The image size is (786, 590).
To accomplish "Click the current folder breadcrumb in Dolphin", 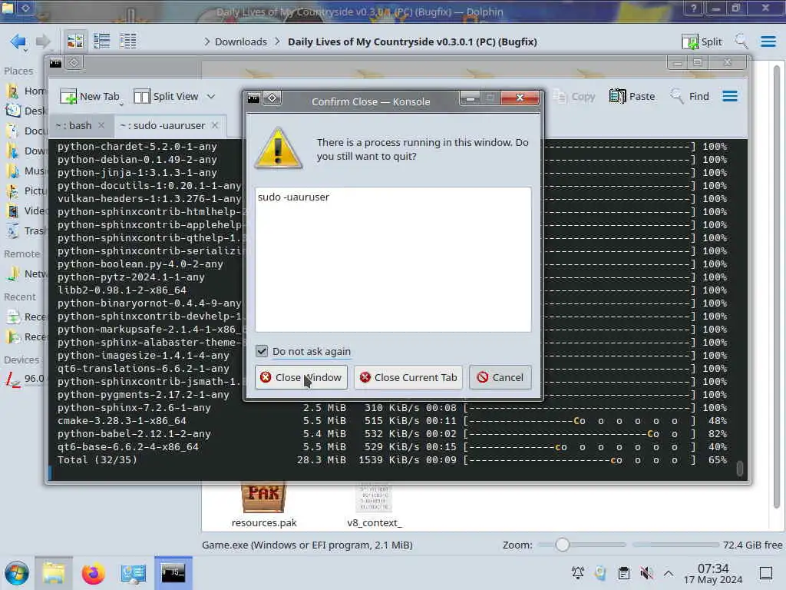I will point(412,41).
